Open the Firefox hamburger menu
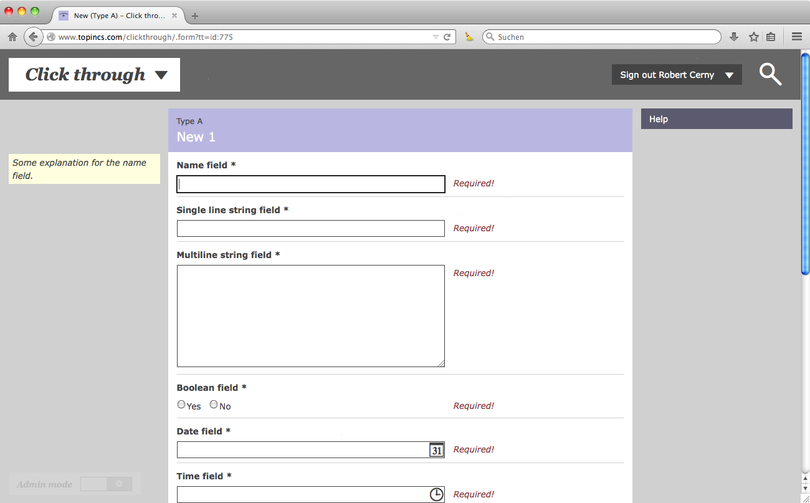The width and height of the screenshot is (810, 503). click(796, 37)
